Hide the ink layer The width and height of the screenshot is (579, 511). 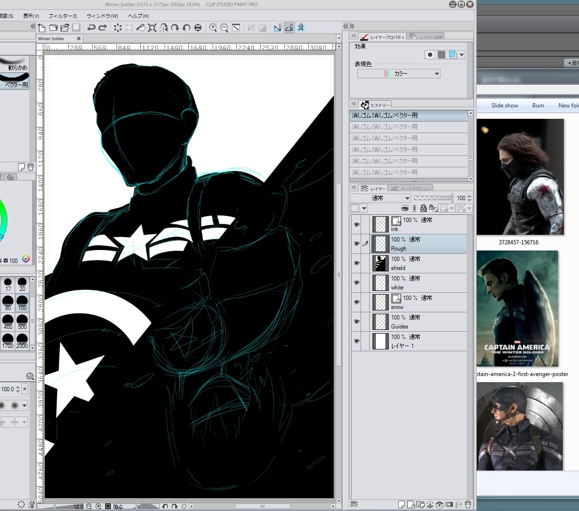click(x=356, y=224)
